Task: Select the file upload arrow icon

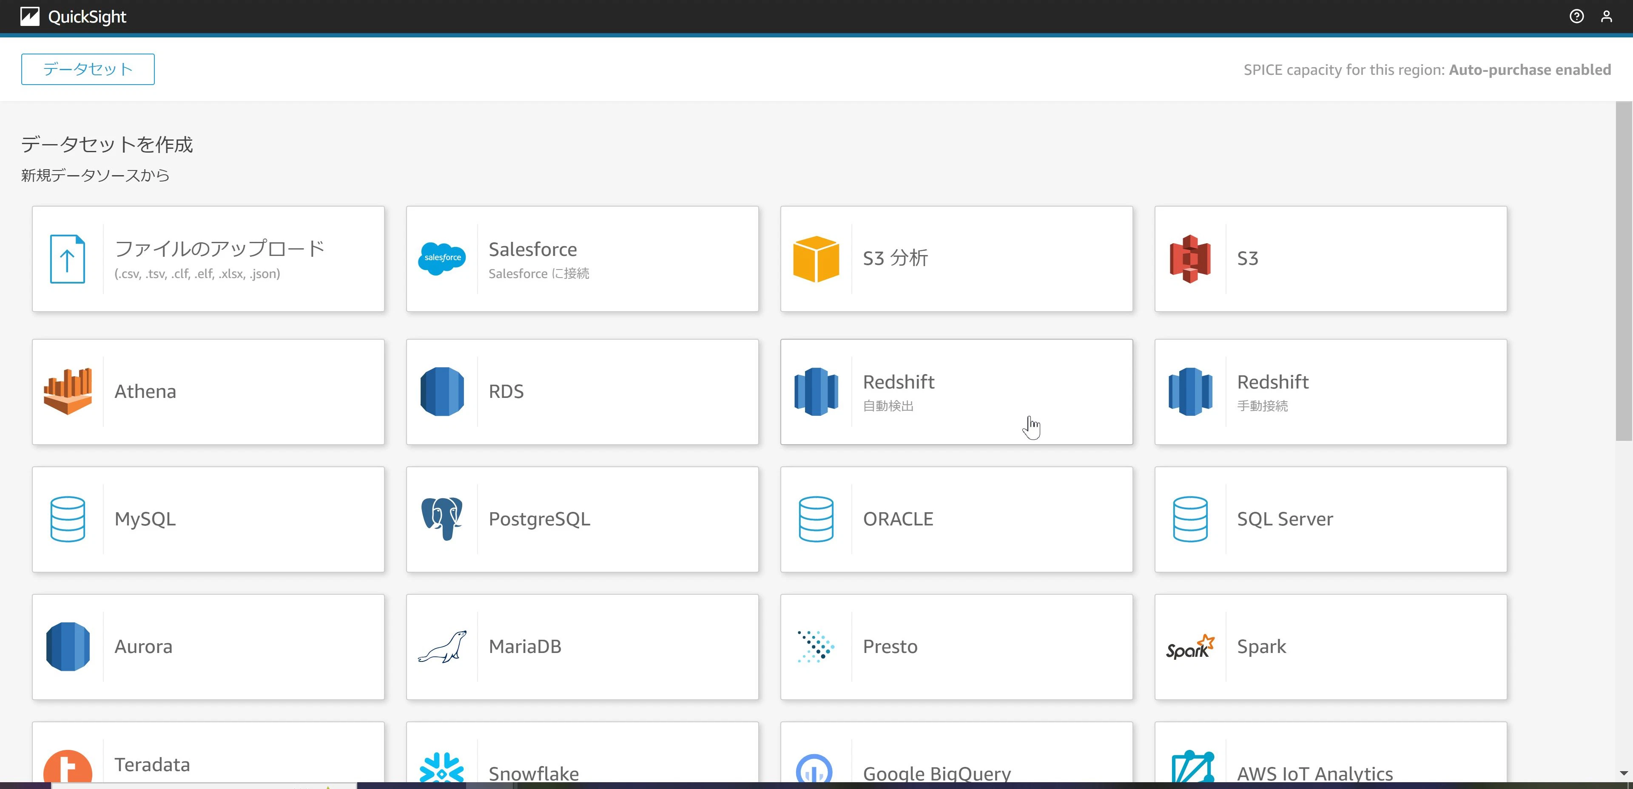Action: [68, 258]
